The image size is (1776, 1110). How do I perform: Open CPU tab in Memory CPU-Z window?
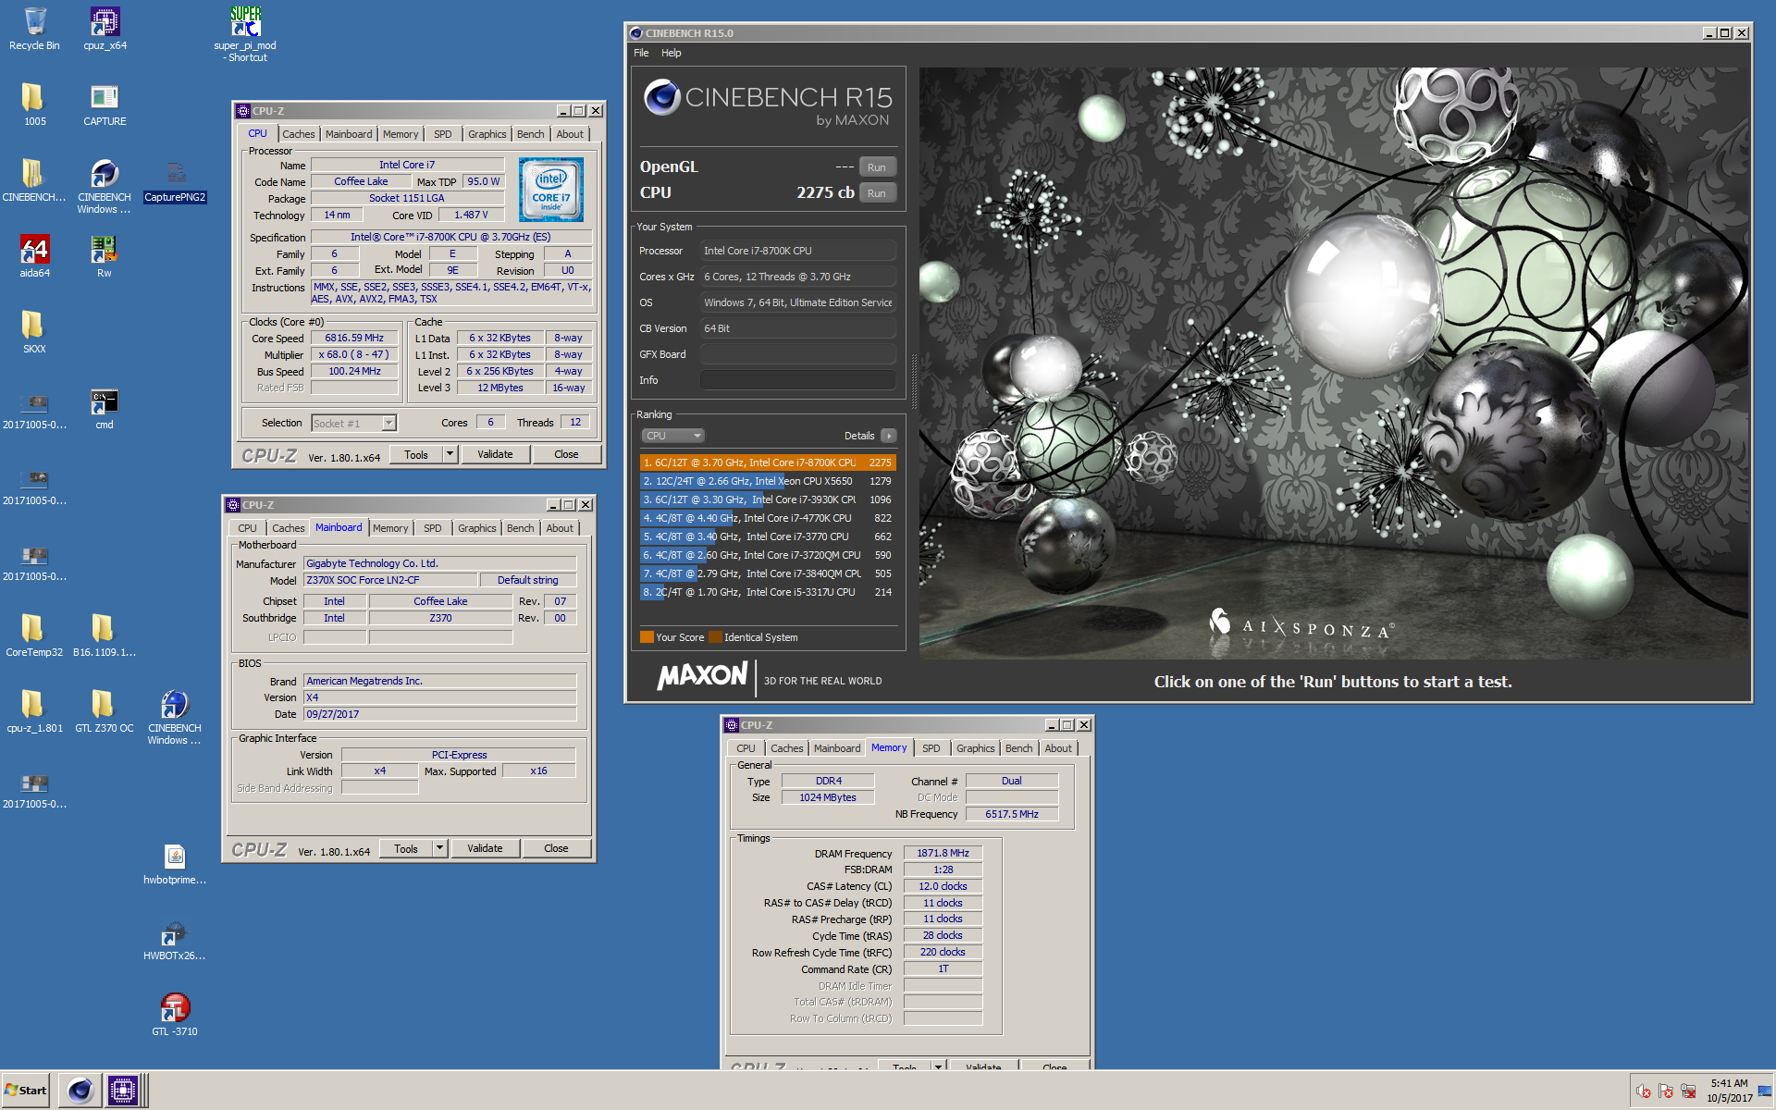[746, 748]
